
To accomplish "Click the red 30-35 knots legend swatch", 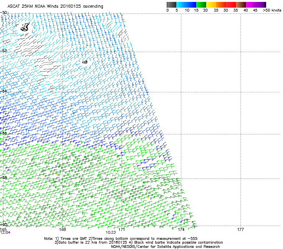I will point(231,5).
